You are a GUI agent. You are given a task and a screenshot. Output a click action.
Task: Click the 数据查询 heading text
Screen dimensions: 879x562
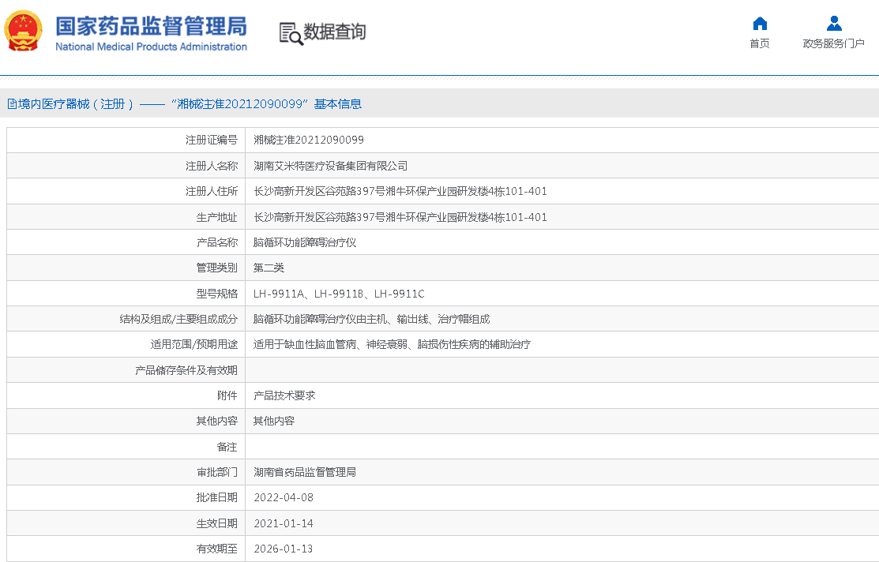click(x=335, y=32)
